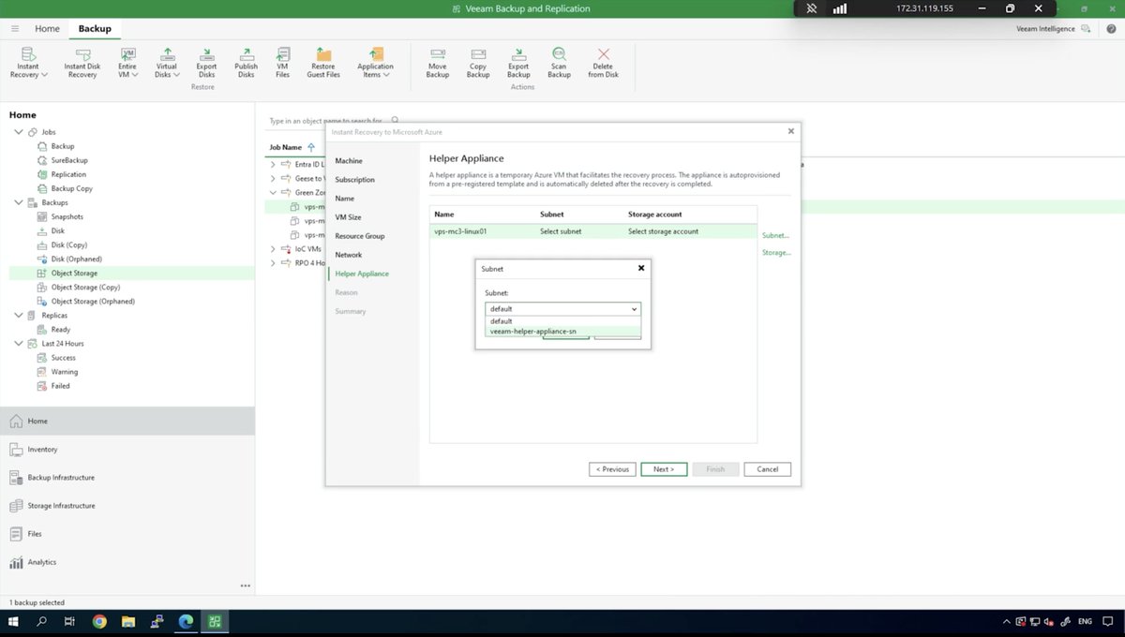Expand the RPO 4 Hours job row
Image resolution: width=1125 pixels, height=637 pixels.
273,263
